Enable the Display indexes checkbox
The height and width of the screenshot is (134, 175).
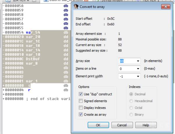[81, 108]
